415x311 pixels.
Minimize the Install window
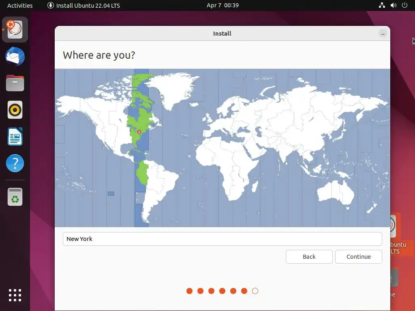pyautogui.click(x=383, y=34)
